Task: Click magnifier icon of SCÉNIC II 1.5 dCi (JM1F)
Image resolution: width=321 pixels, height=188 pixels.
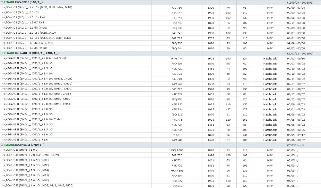Action: tap(4, 160)
